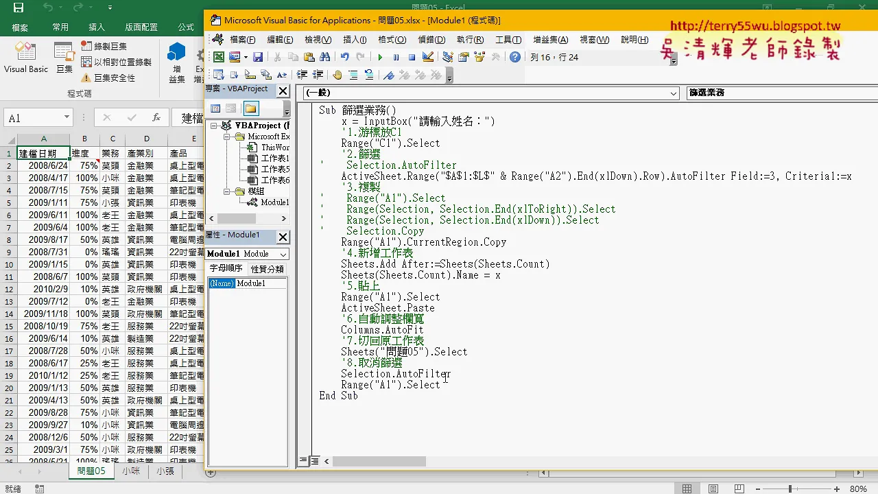Click Excel 版面配置 ribbon tab

point(141,27)
